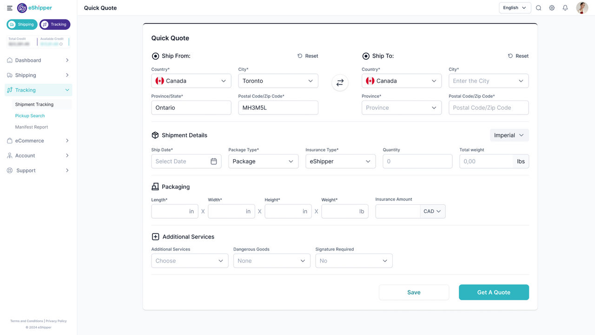Open Ship From City Toronto dropdown
The image size is (595, 335).
click(x=278, y=81)
